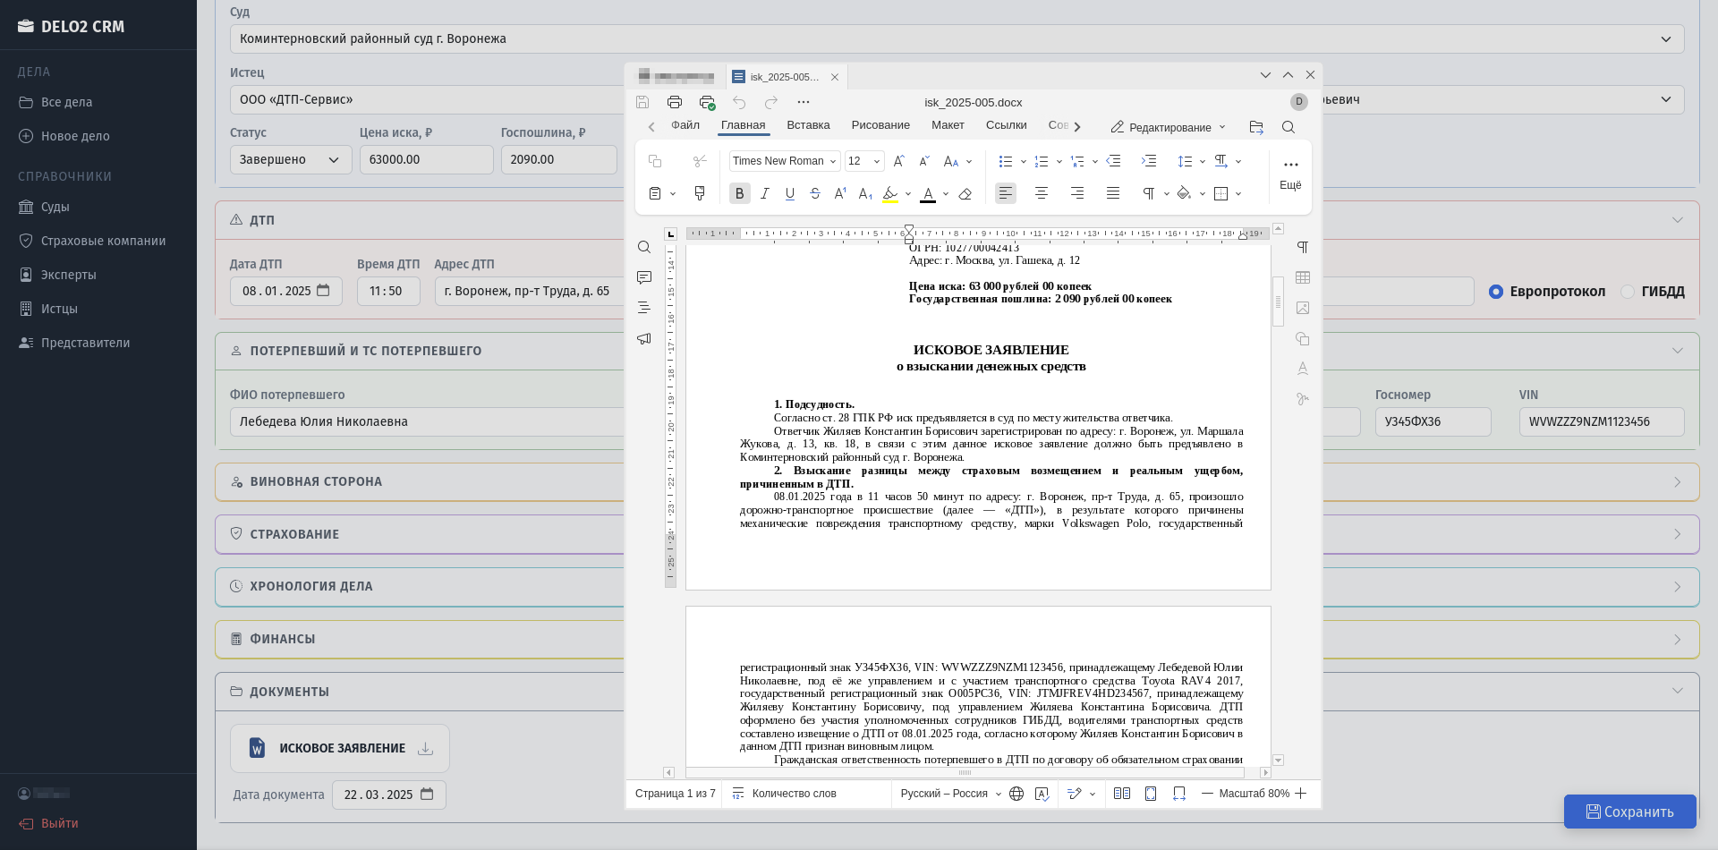Switch to the Ссылки tab
Screen dimensions: 1718x850
click(1006, 125)
